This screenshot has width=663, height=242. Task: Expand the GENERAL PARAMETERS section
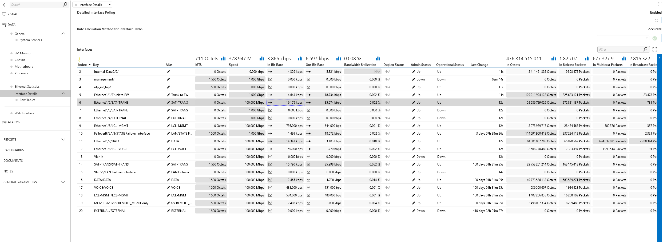63,182
